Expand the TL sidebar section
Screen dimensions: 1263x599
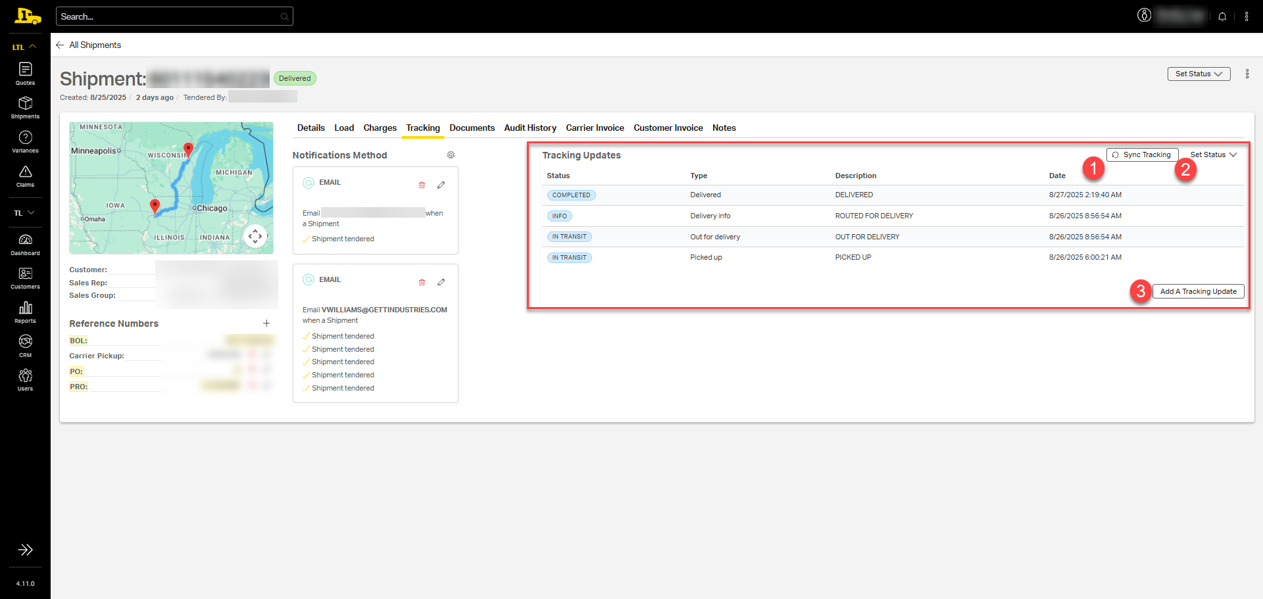(25, 213)
